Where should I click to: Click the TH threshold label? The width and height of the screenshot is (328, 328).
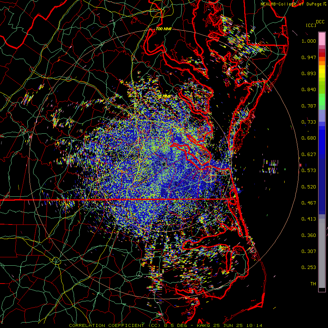click(x=313, y=284)
